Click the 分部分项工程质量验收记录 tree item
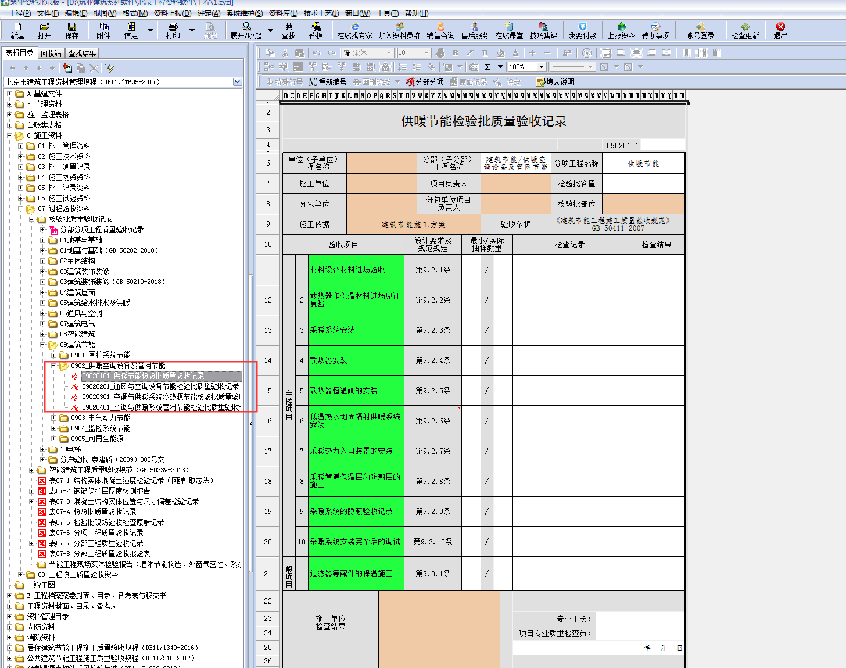Screen dimensions: 846x668 (102, 229)
